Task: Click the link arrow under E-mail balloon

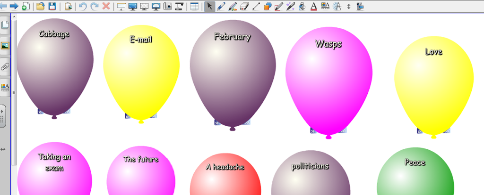Action: coord(127,116)
